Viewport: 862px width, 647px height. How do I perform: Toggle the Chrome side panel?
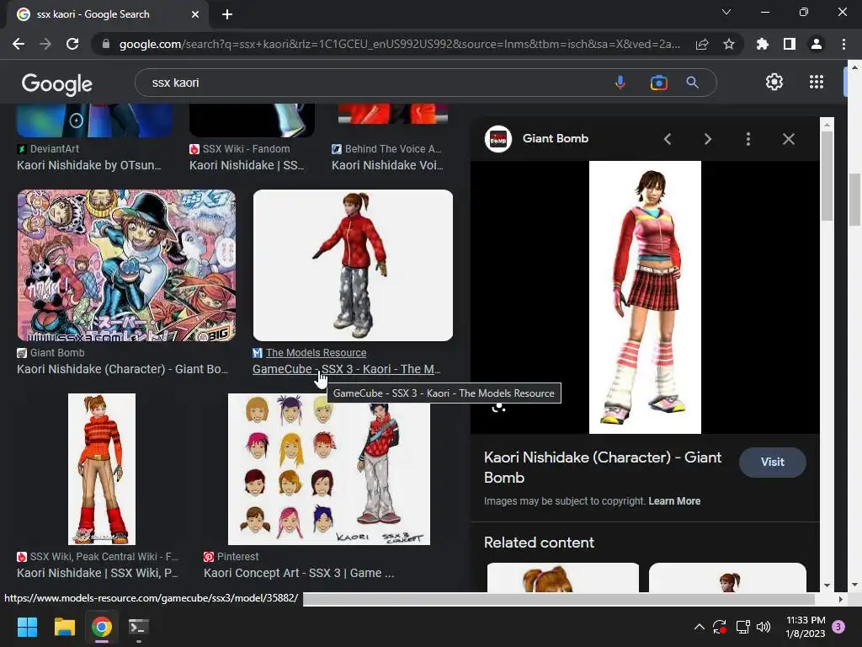(790, 44)
